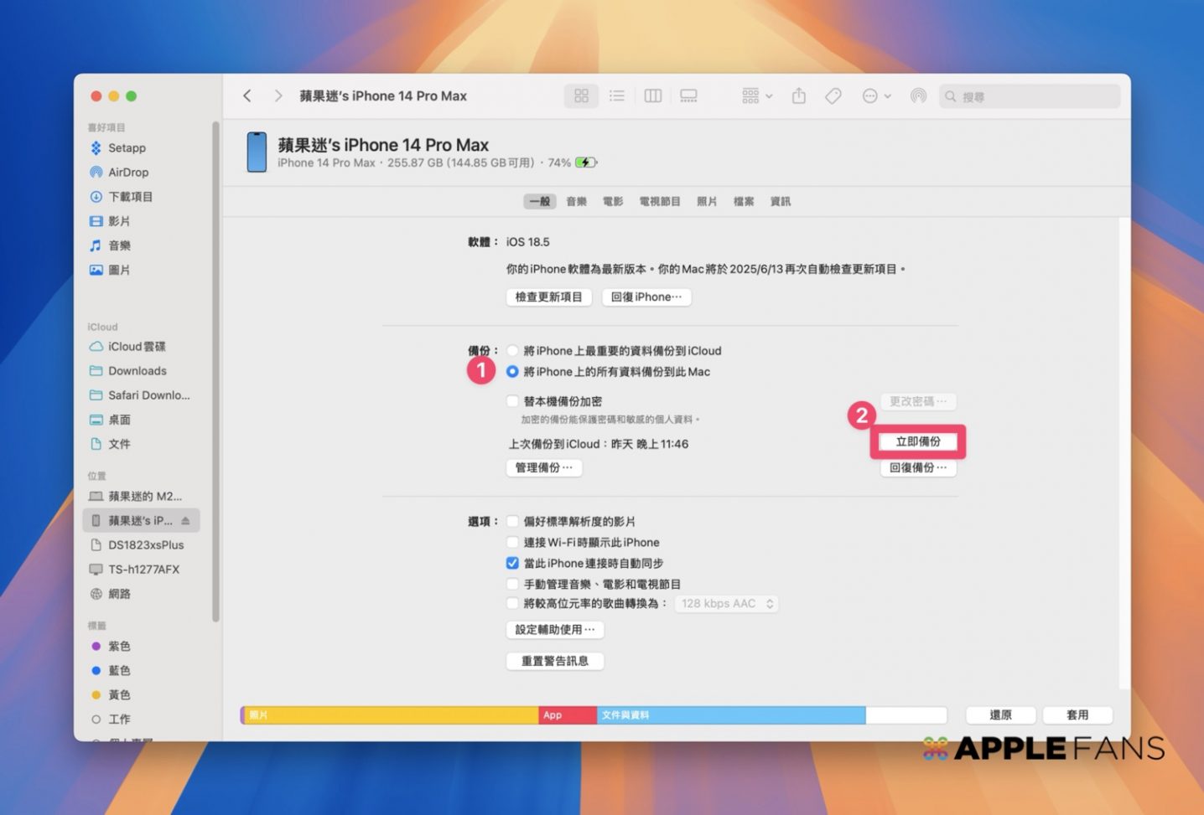Screen dimensions: 1204x815
Task: Enable encrypt local backup checkbox
Action: (512, 401)
